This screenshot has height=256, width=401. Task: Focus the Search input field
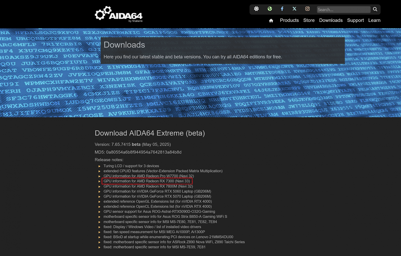click(x=344, y=10)
